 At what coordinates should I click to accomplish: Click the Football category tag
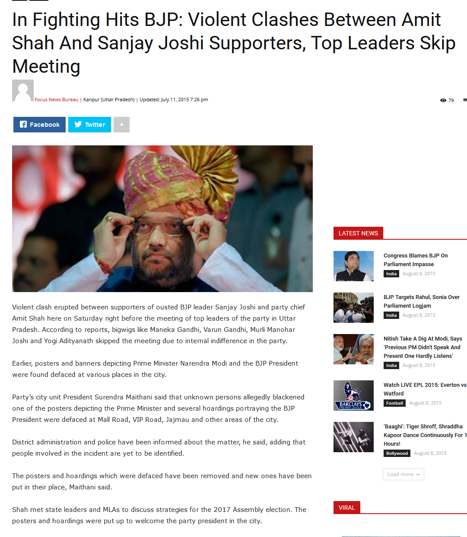pyautogui.click(x=394, y=403)
